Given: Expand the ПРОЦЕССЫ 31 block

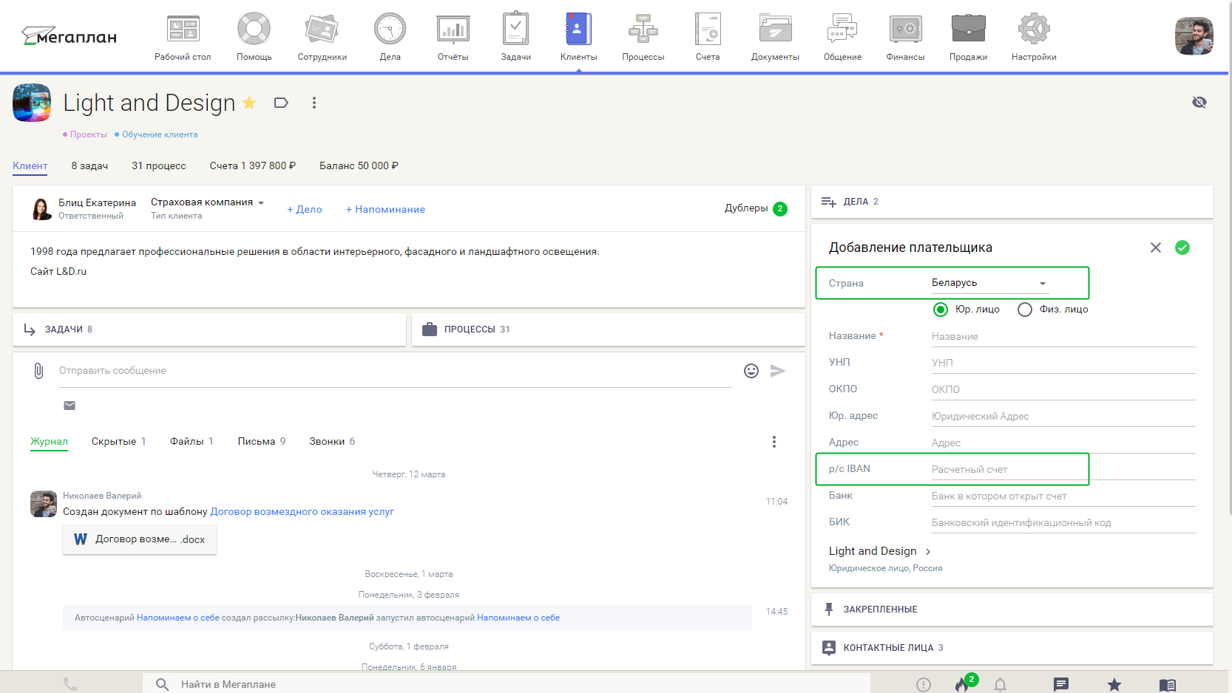Looking at the screenshot, I should click(609, 330).
